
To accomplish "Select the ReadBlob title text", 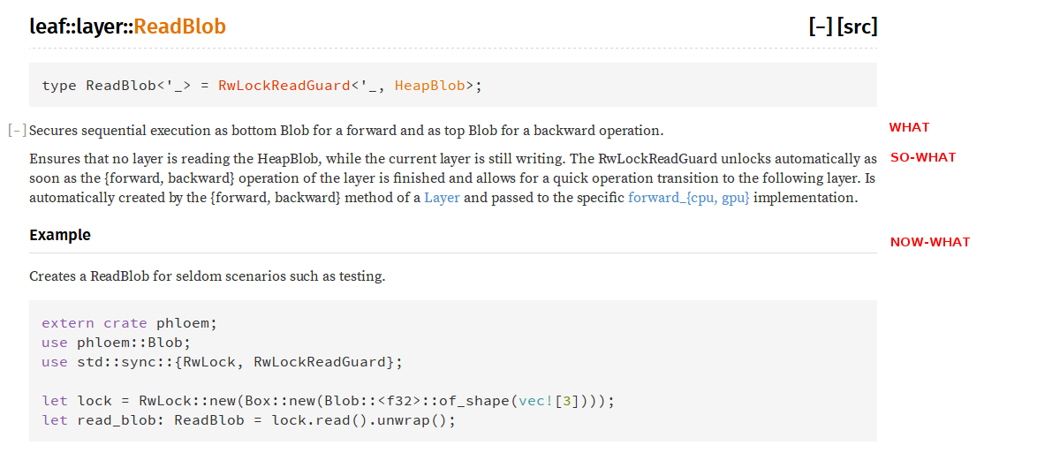I will pyautogui.click(x=180, y=26).
